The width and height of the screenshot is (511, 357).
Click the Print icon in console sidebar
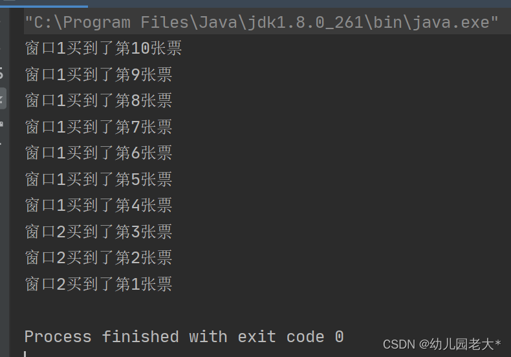pyautogui.click(x=1, y=124)
